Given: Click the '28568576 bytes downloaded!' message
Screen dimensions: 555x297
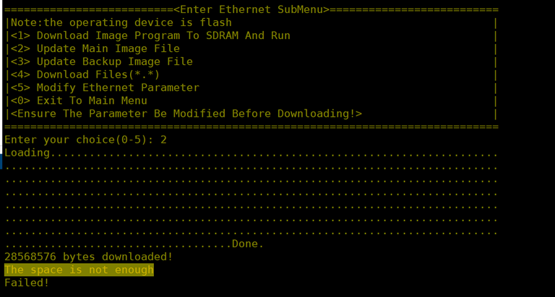Looking at the screenshot, I should click(x=88, y=257).
